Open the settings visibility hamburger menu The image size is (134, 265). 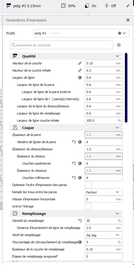tap(119, 45)
